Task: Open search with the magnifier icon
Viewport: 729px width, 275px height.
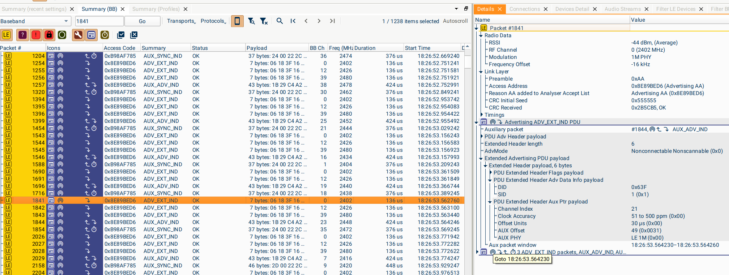Action: 280,21
